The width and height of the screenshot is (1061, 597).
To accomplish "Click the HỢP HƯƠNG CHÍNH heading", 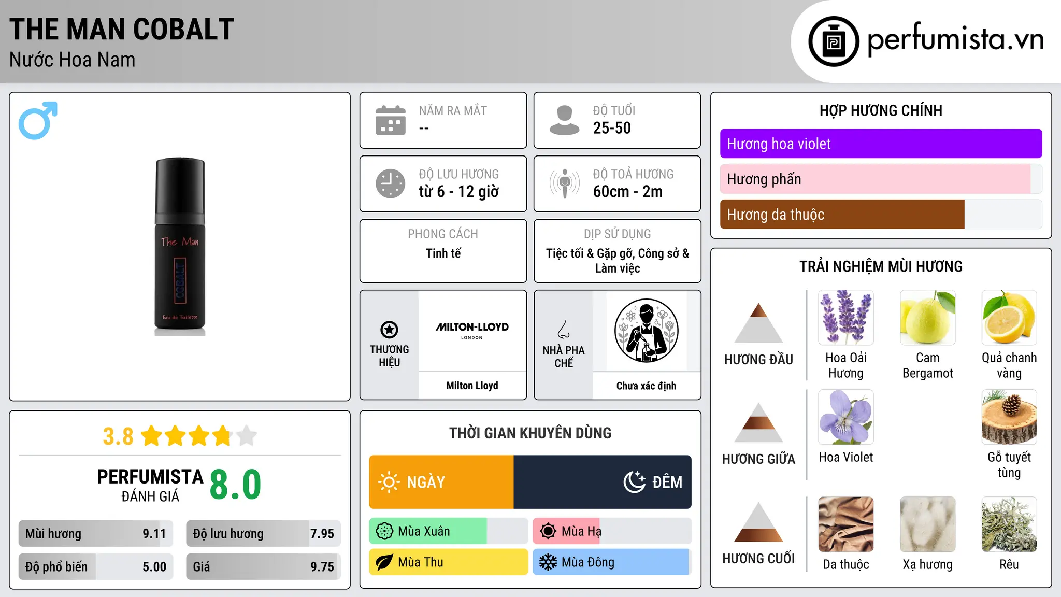I will click(881, 110).
